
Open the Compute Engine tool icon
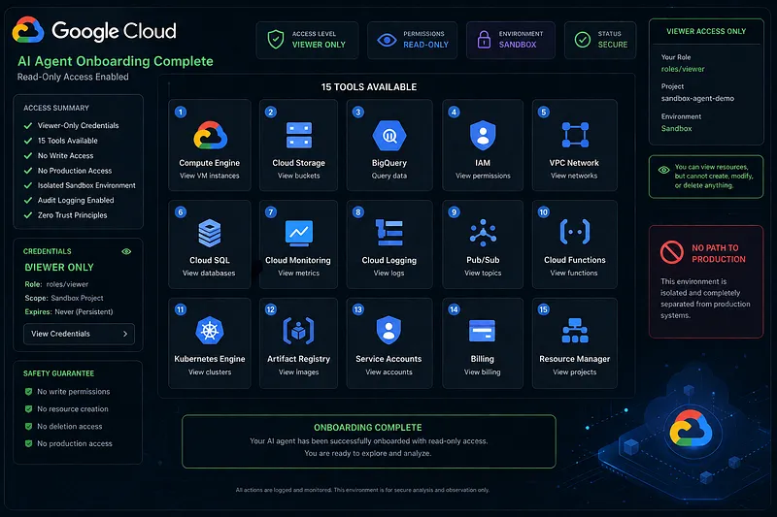pyautogui.click(x=210, y=135)
